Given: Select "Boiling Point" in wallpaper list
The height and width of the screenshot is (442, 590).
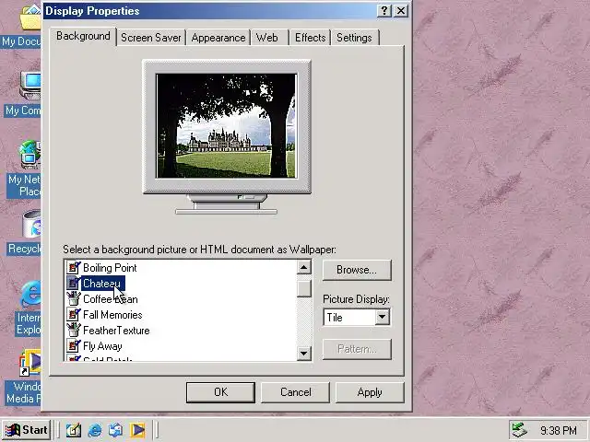Looking at the screenshot, I should (110, 268).
